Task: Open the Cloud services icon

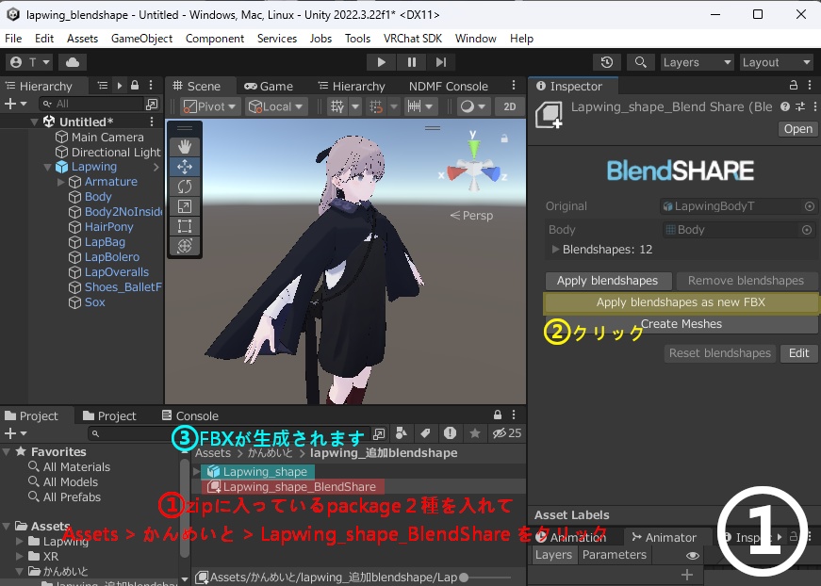Action: [x=73, y=62]
